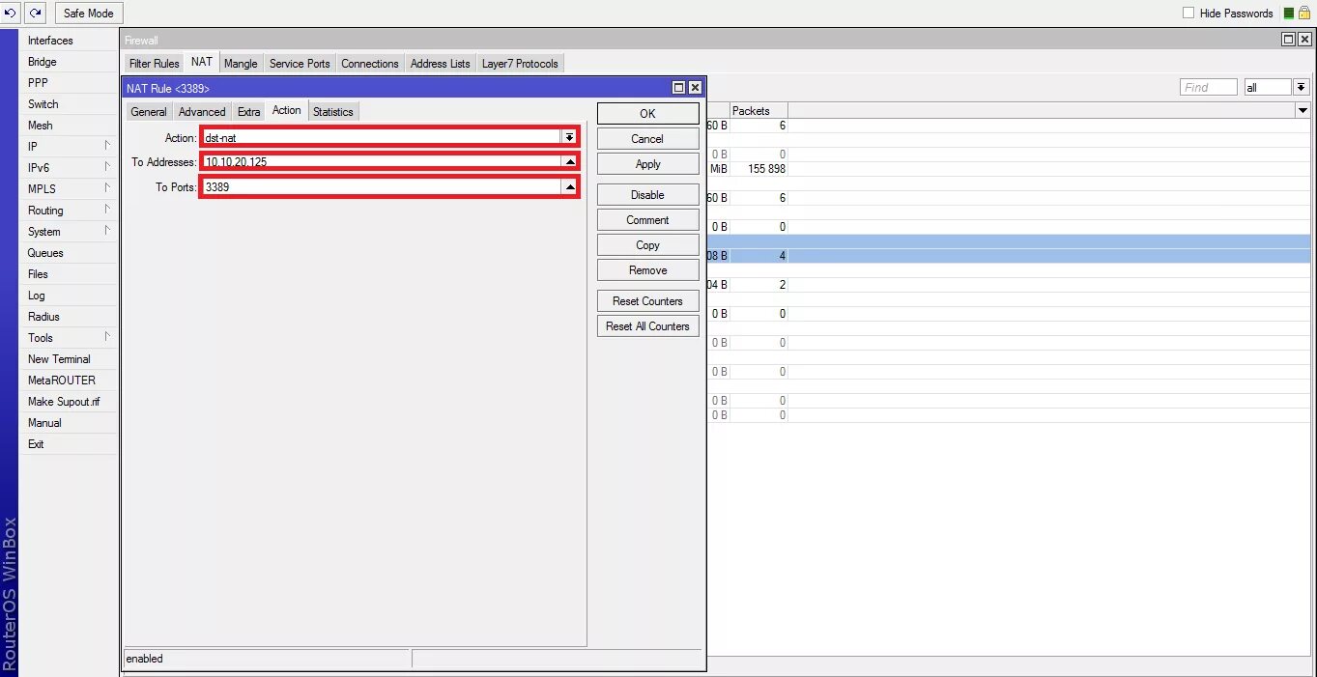The image size is (1317, 677).
Task: Switch to the Filter Rules tab
Action: pyautogui.click(x=154, y=64)
